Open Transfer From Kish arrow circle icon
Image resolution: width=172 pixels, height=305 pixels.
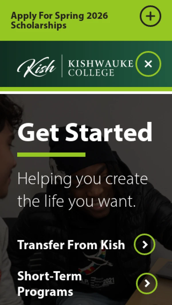(145, 245)
